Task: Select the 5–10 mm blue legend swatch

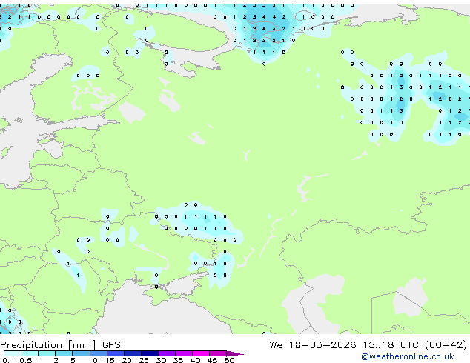Action: [81, 353]
